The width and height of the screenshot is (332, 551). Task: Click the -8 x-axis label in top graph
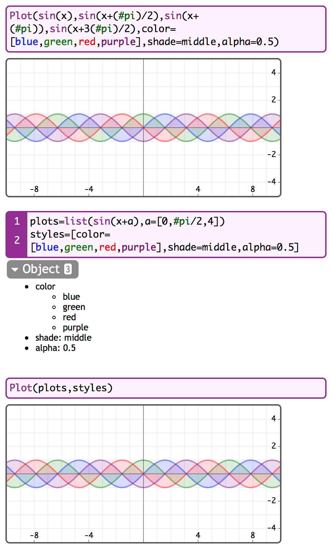pyautogui.click(x=34, y=189)
